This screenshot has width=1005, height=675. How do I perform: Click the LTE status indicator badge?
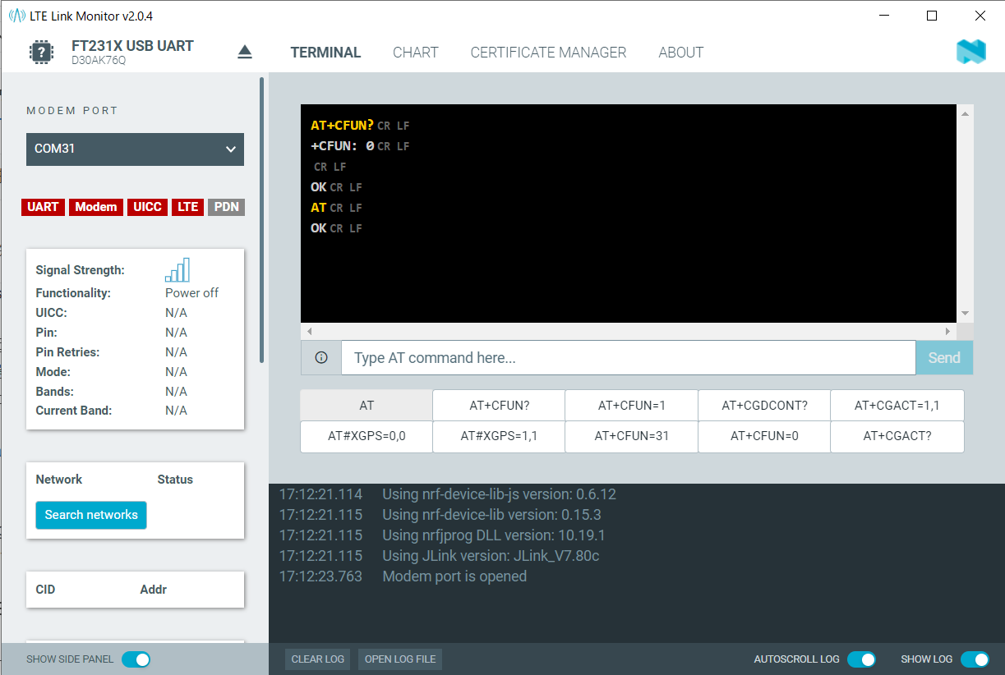point(188,207)
